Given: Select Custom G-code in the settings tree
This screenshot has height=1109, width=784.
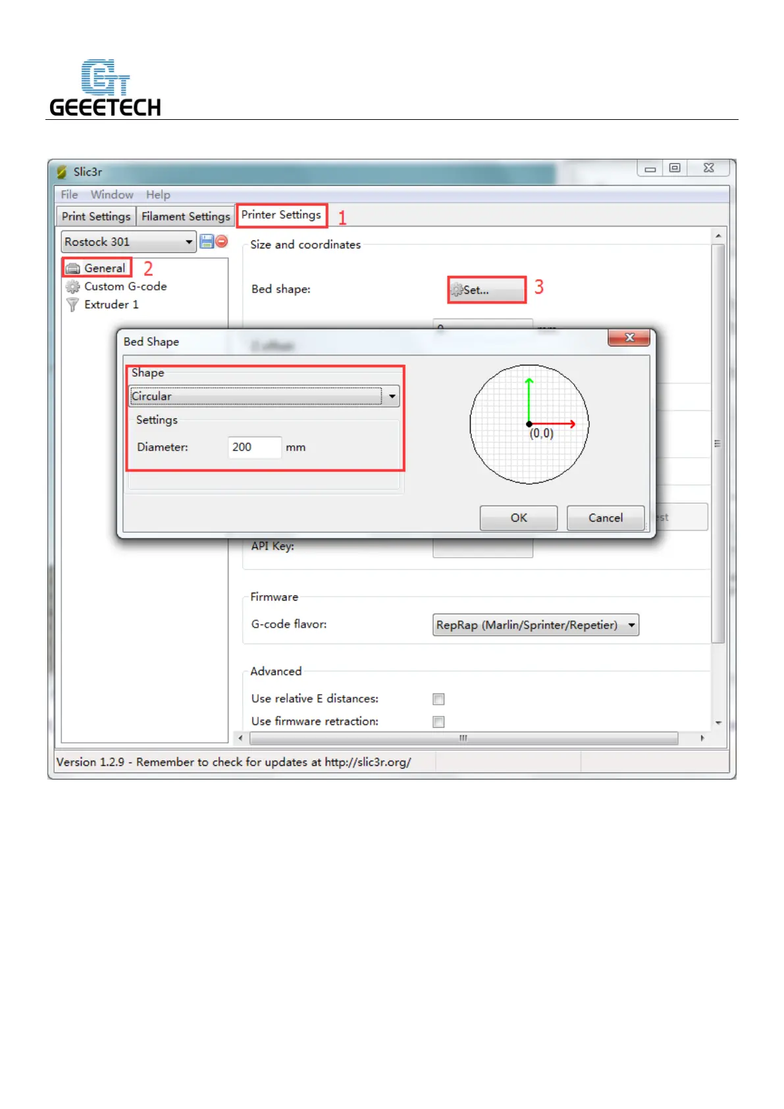Looking at the screenshot, I should [x=126, y=286].
